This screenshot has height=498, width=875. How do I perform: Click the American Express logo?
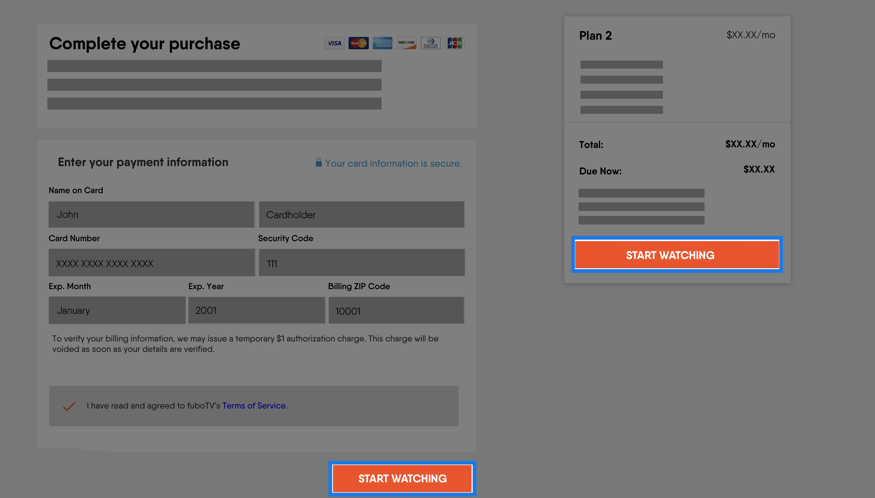tap(382, 43)
